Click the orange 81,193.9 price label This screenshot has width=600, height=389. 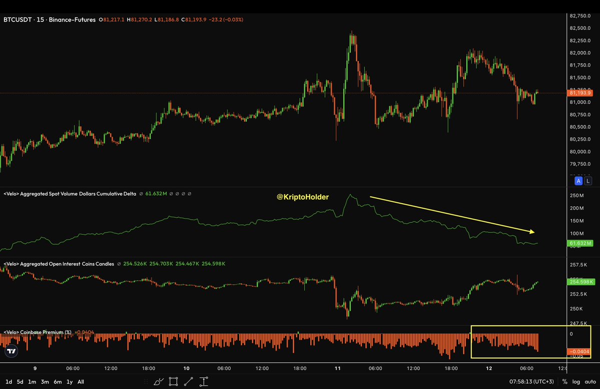(x=579, y=93)
